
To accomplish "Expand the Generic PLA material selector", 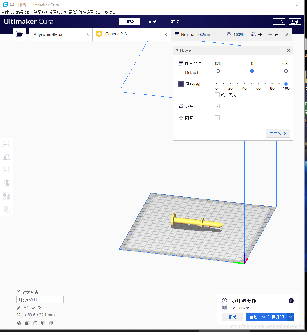I will [x=132, y=34].
